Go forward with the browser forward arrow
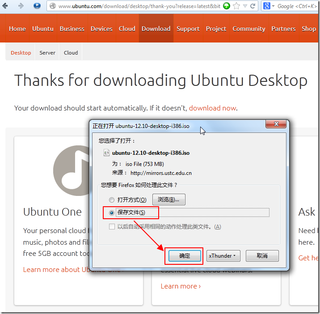320x314 pixels. (21, 6)
